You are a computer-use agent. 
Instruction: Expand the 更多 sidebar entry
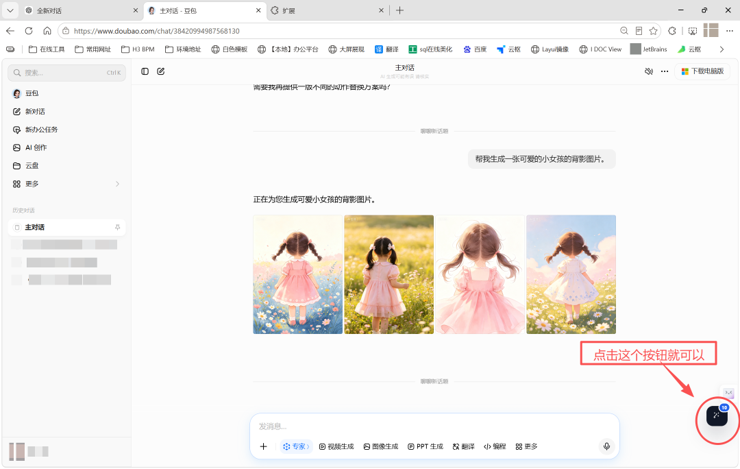[66, 184]
